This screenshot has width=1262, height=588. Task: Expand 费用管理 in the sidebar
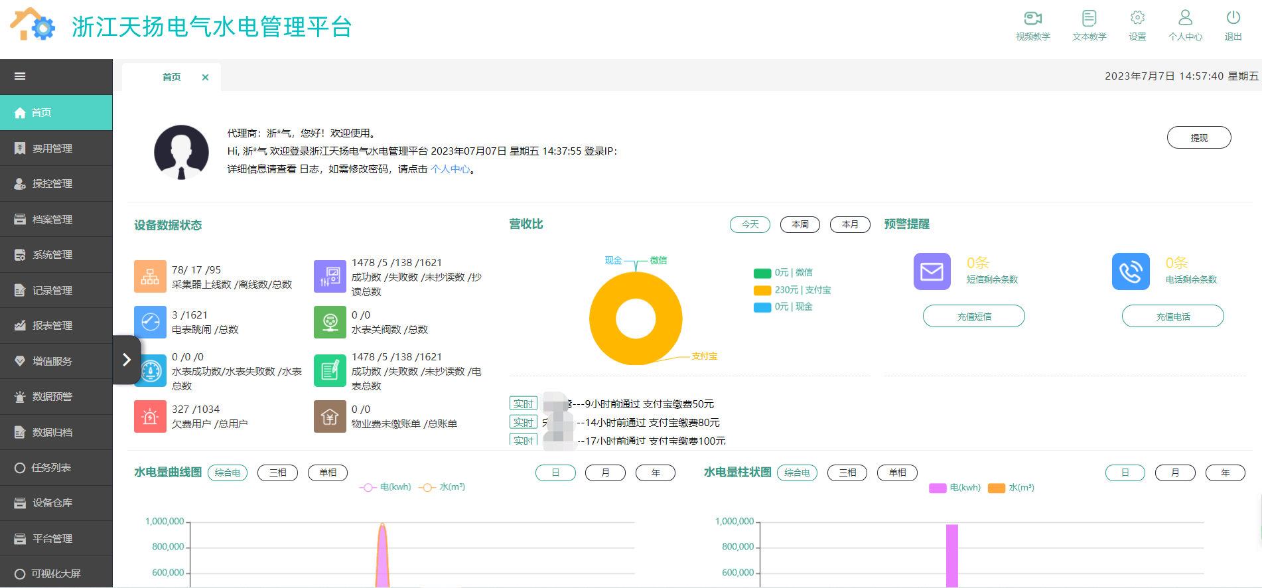pyautogui.click(x=52, y=148)
